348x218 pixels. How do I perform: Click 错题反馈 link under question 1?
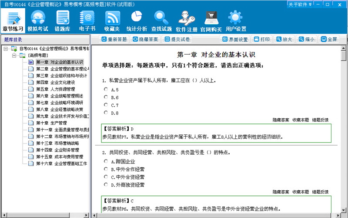320,120
